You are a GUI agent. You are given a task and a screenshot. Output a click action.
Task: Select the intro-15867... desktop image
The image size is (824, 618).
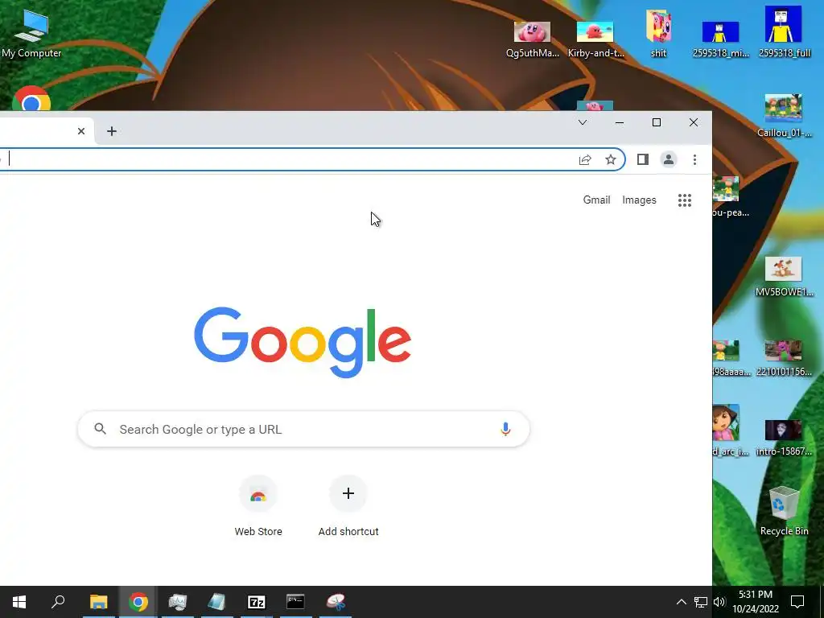click(x=784, y=437)
